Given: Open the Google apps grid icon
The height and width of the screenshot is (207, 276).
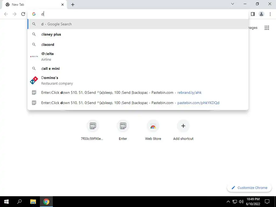Looking at the screenshot, I should coord(267,28).
